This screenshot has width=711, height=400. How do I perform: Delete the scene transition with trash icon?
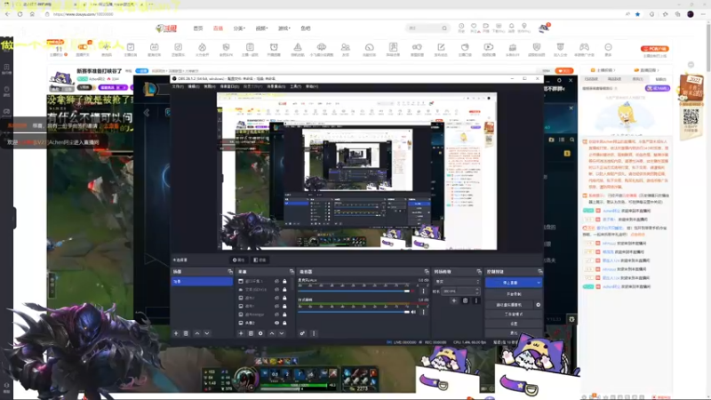click(x=465, y=300)
